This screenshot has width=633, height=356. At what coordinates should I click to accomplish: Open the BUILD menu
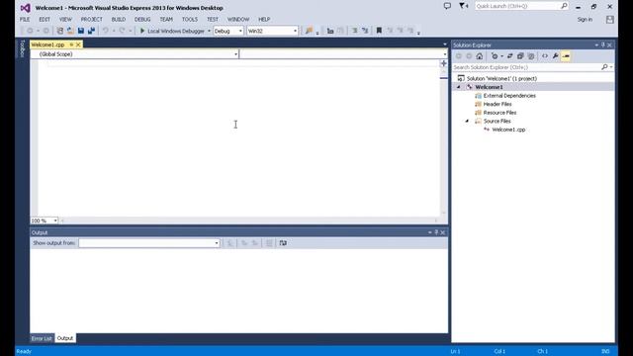point(119,20)
